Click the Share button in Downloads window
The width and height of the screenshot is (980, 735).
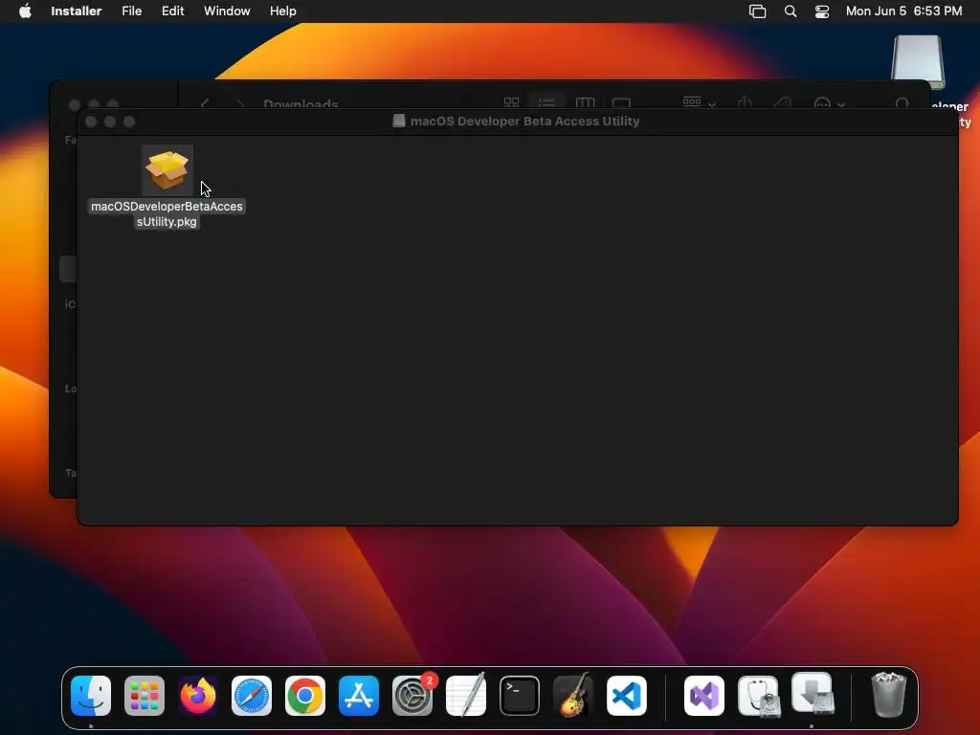745,101
